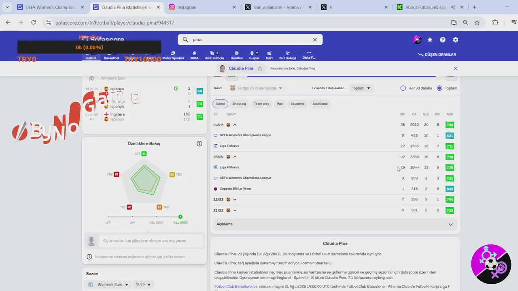Expand the 21/22 season row
Viewport: 518px width, 291px height.
point(235,210)
